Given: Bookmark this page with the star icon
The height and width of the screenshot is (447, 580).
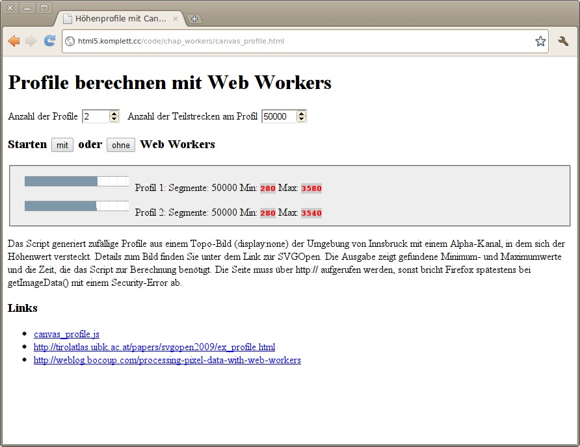Looking at the screenshot, I should 540,41.
